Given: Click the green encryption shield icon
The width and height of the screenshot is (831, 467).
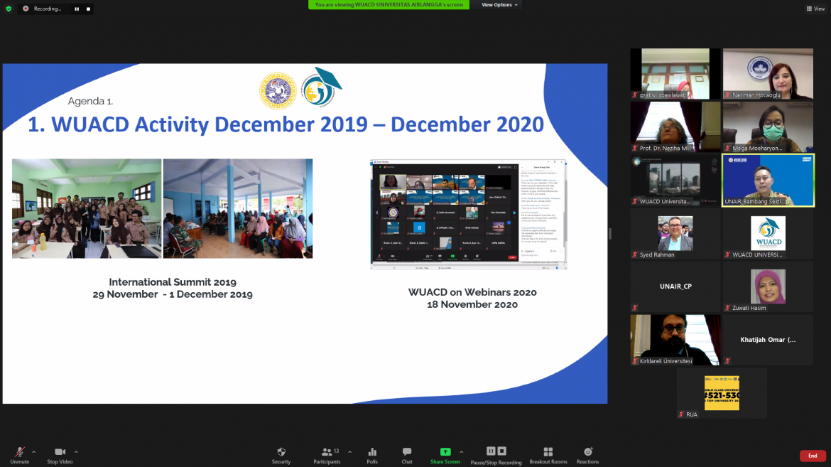Looking at the screenshot, I should (9, 9).
